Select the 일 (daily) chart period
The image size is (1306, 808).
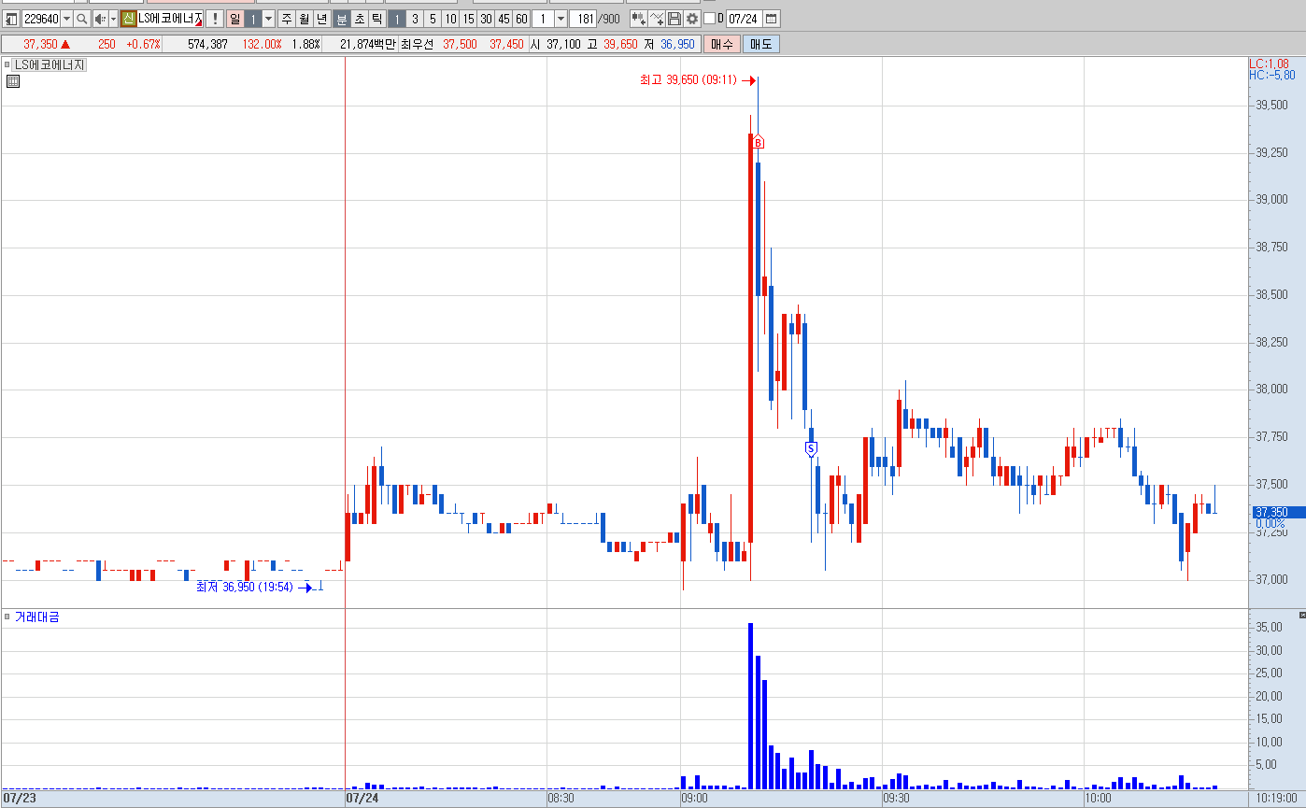(234, 19)
